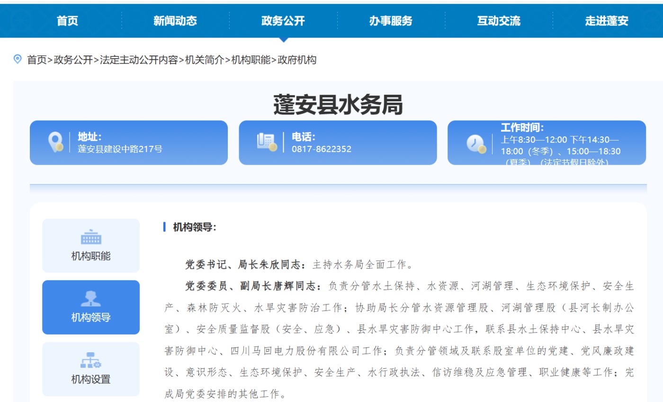Click the 机构领导: section heading
The width and height of the screenshot is (663, 402).
point(195,227)
